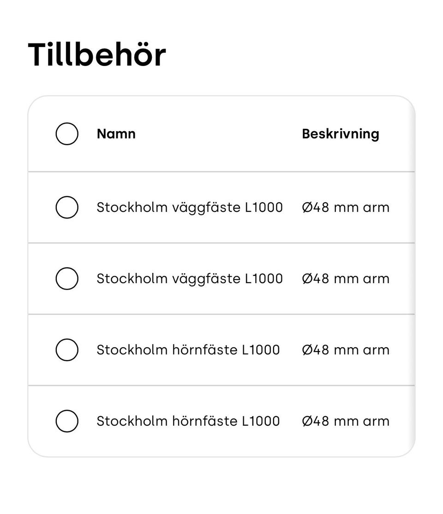Open the bottom Stockholm hörnfäste L1000 name
This screenshot has height=514, width=443.
[188, 421]
